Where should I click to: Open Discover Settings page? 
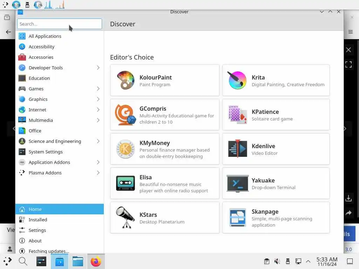[x=60, y=230]
